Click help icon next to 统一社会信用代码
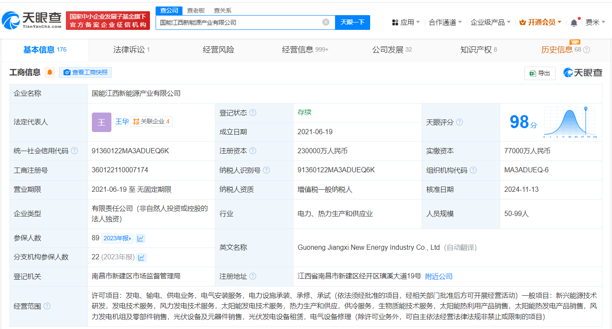Viewport: 612px width, 329px height. [x=75, y=151]
